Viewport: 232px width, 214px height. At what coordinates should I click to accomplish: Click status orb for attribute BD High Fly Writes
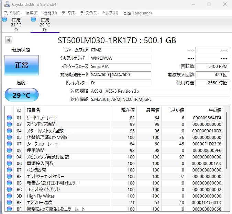[9, 196]
